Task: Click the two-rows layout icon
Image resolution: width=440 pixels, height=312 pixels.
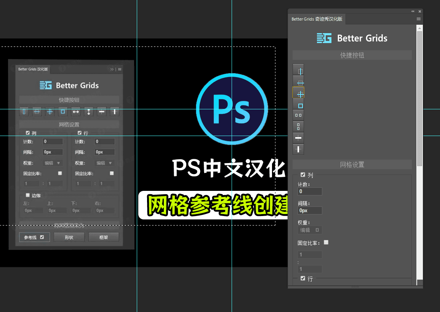Action: click(298, 126)
